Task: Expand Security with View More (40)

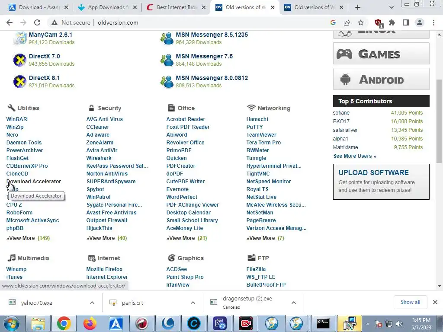Action: [106, 238]
